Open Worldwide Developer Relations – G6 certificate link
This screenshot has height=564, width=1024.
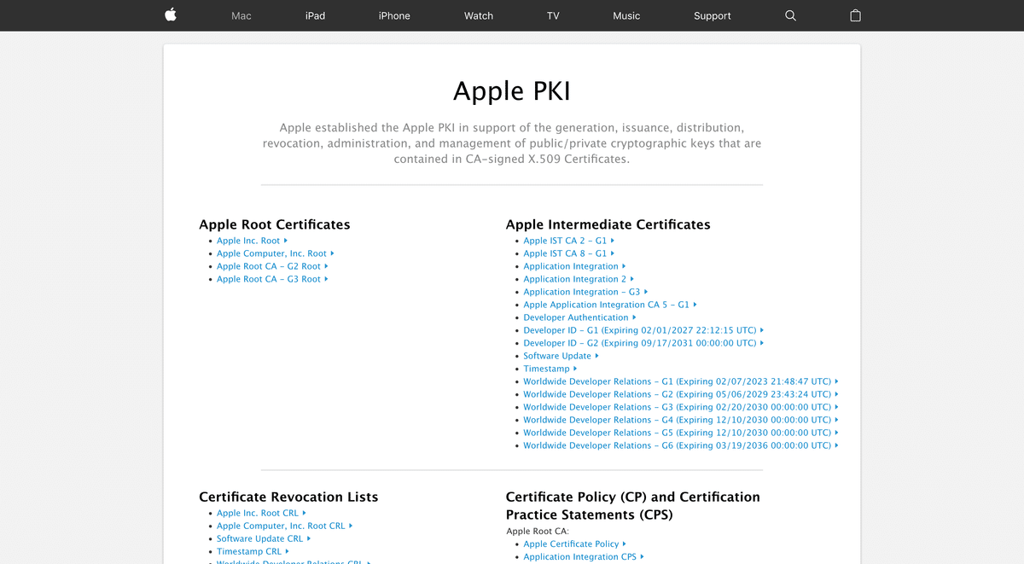pos(676,445)
